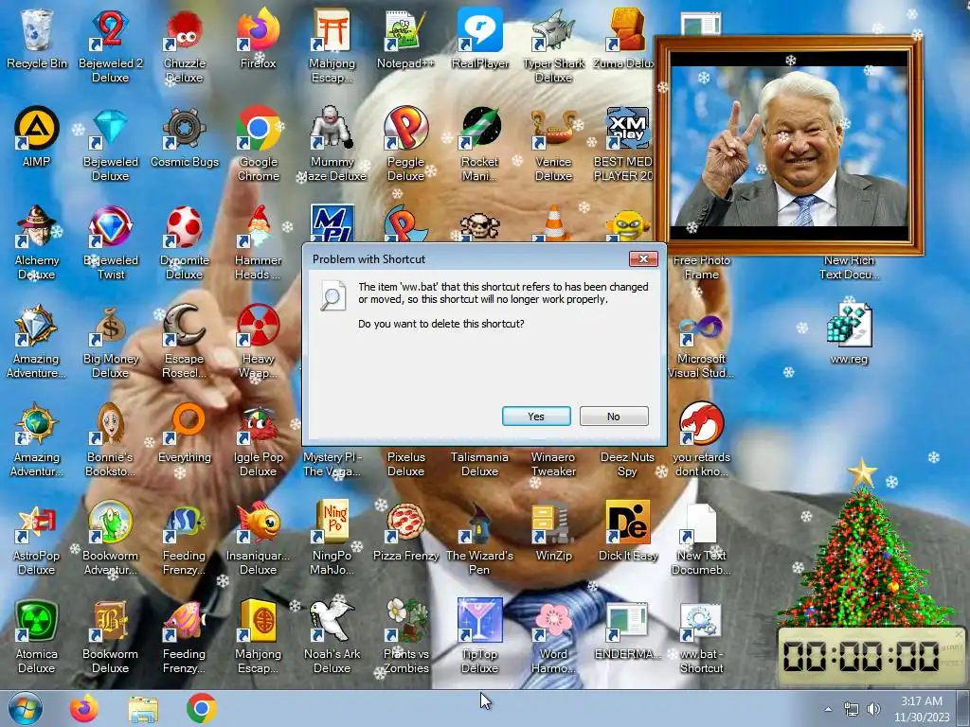The width and height of the screenshot is (970, 727).
Task: Select the TipTop Deluxe icon
Action: pos(479,636)
